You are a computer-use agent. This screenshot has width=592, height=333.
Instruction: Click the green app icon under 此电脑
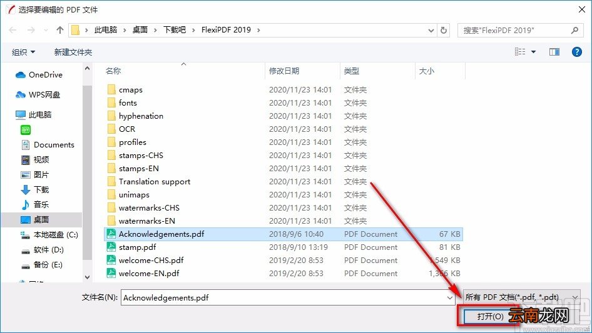pos(26,130)
